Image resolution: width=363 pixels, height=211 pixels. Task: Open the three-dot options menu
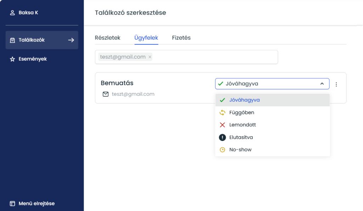pyautogui.click(x=336, y=84)
